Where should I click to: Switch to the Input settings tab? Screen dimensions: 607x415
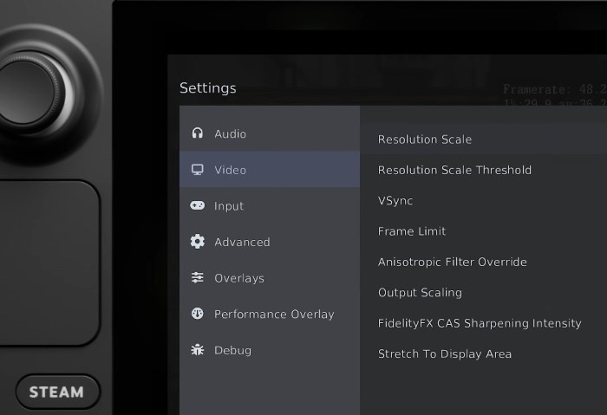point(229,206)
